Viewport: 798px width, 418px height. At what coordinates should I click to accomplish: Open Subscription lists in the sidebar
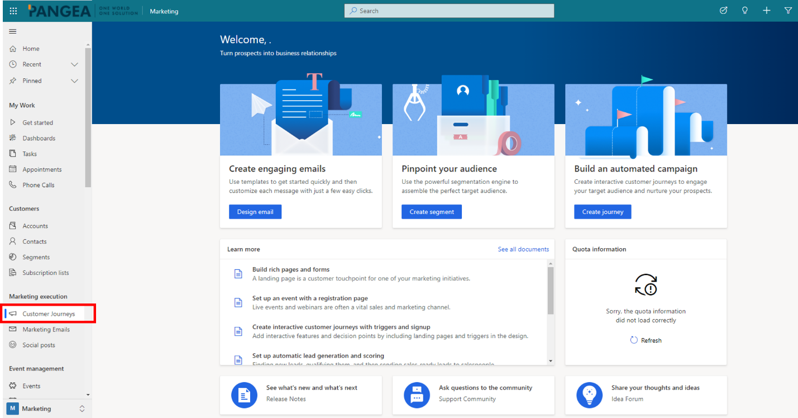tap(46, 272)
